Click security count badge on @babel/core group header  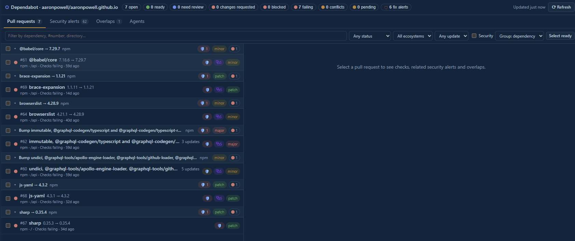(x=204, y=49)
